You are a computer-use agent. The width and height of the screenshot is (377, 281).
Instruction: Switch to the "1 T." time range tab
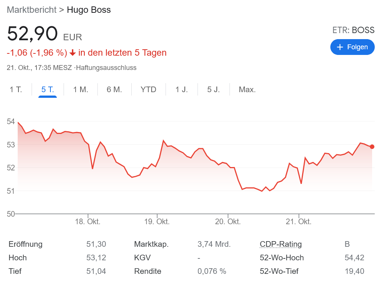(16, 90)
